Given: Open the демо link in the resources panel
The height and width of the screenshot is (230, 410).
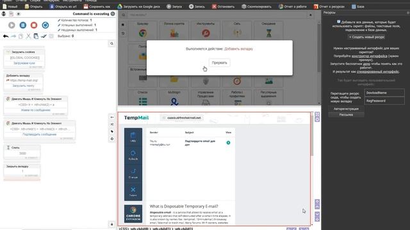Looking at the screenshot, I should pyautogui.click(x=366, y=64).
